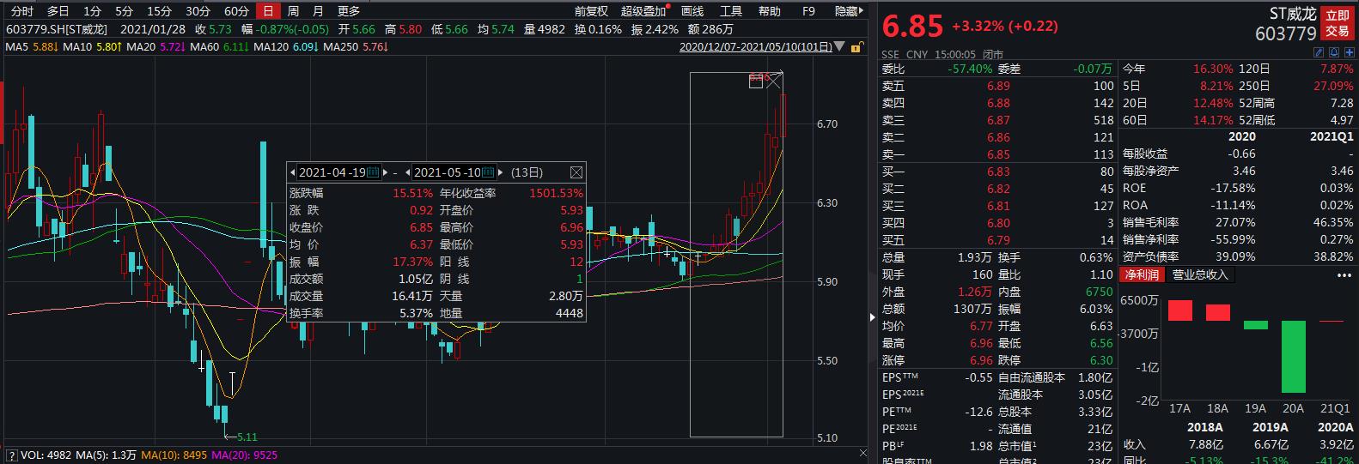Viewport: 1359px width, 464px height.
Task: Open the start date calendar picker
Action: pyautogui.click(x=373, y=172)
